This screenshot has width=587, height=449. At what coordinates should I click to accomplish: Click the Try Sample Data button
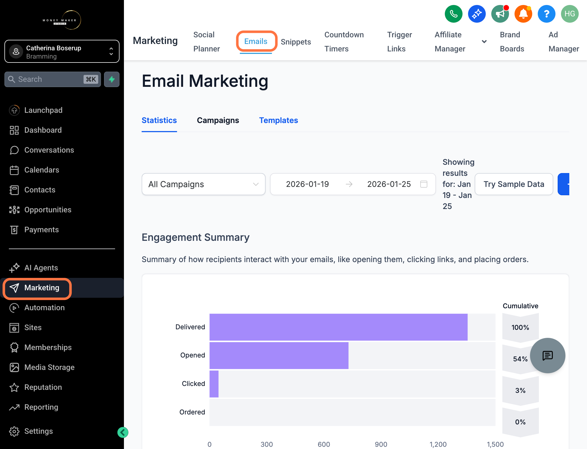point(514,184)
